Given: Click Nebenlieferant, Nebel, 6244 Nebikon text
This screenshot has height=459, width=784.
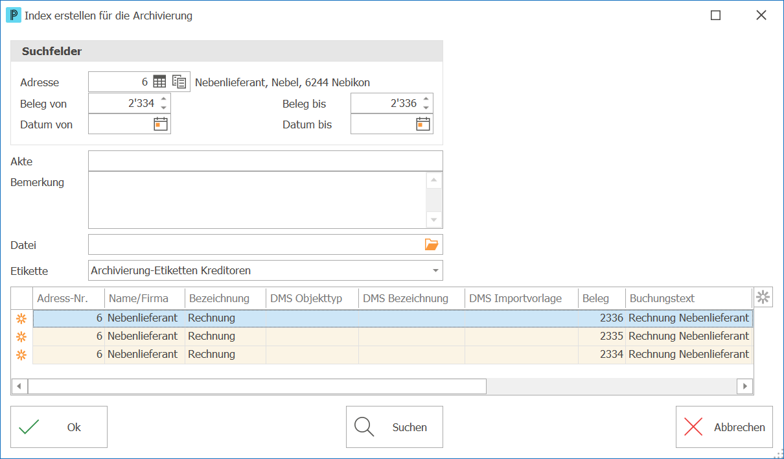Looking at the screenshot, I should [x=282, y=82].
